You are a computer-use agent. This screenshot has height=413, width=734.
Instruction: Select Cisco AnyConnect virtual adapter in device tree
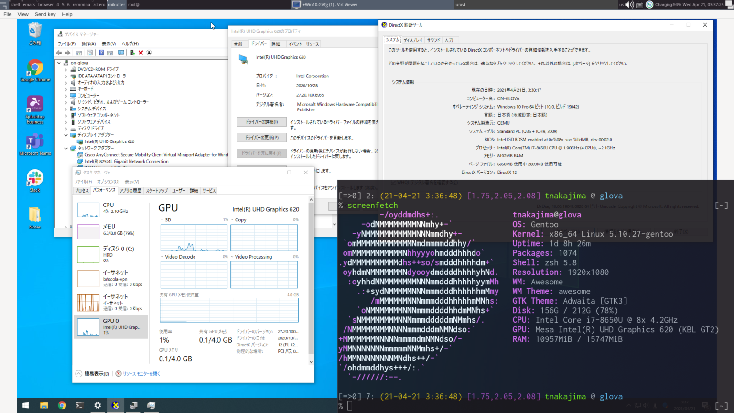pos(152,155)
